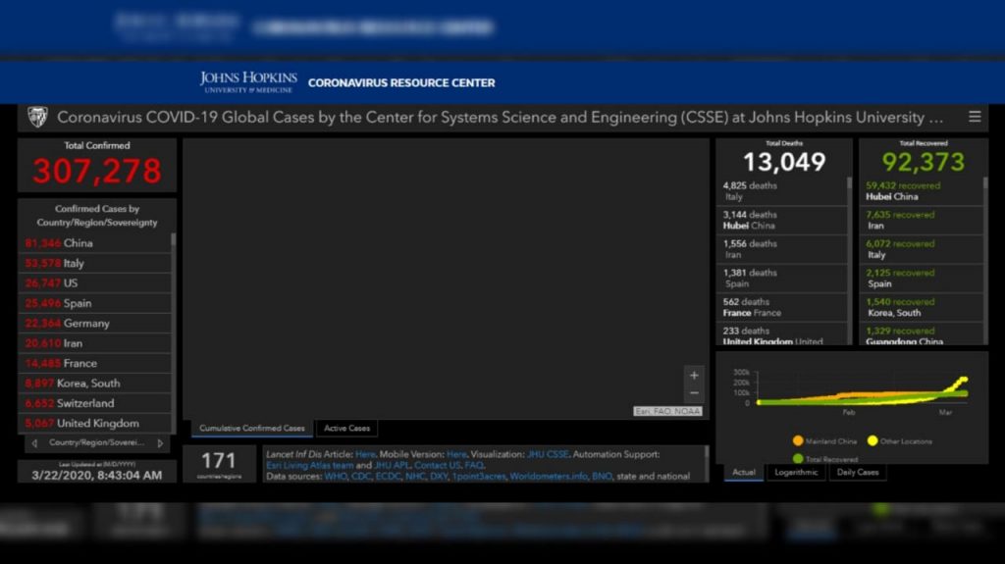Switch chart to Logarithmic tab
Screen dimensions: 1005x564
[x=796, y=473]
